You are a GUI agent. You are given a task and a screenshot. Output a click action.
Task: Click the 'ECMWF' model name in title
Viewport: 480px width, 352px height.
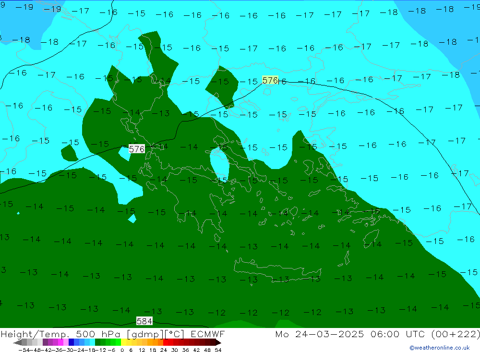point(207,334)
